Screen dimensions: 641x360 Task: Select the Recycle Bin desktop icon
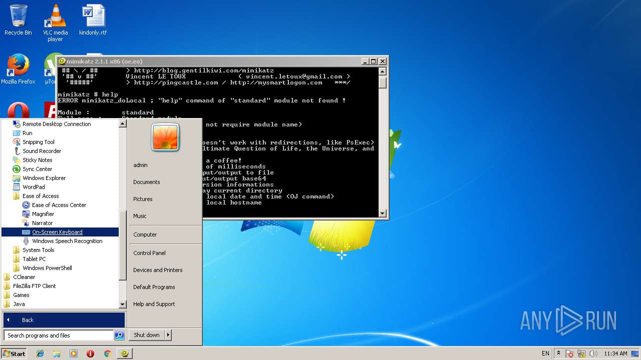click(x=18, y=20)
